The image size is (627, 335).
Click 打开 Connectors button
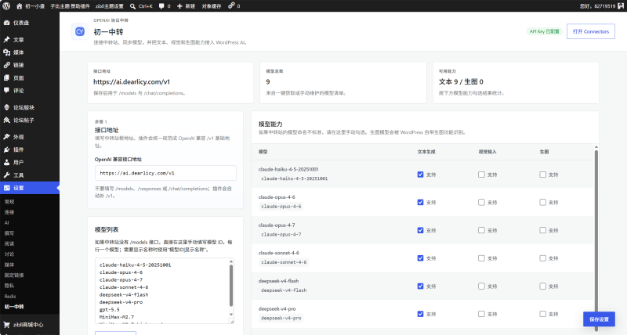point(591,31)
